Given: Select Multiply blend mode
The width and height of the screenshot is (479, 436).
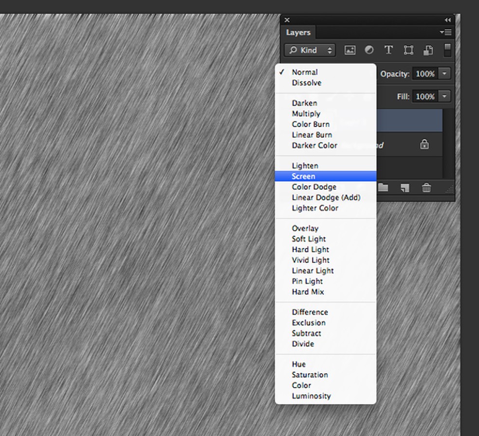Looking at the screenshot, I should coord(306,114).
